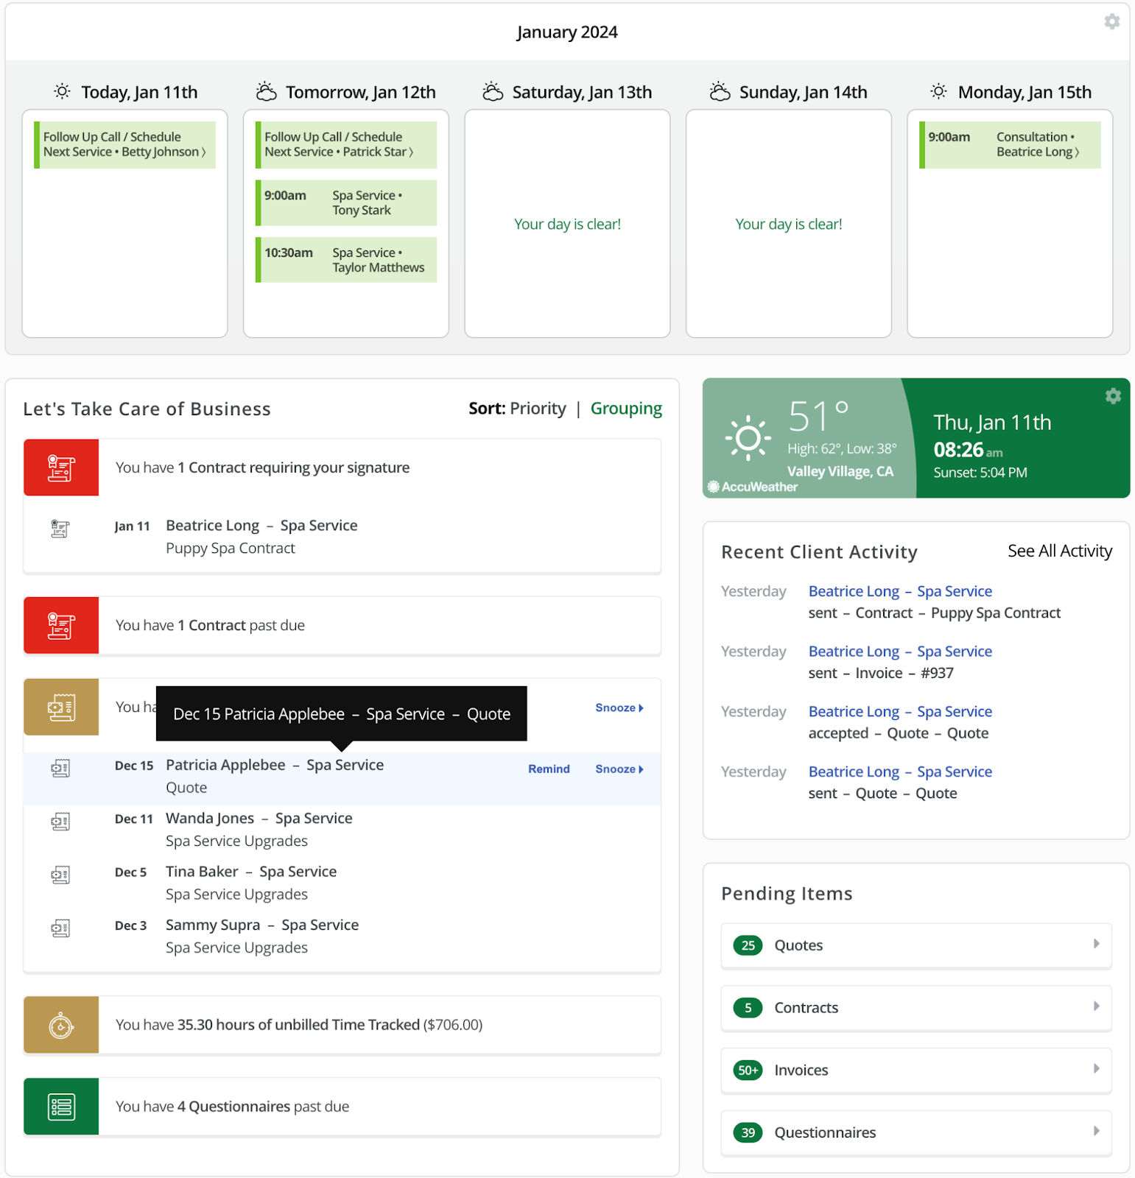Screen dimensions: 1135x1178
Task: Open Patrick Star follow up call event
Action: [x=346, y=144]
